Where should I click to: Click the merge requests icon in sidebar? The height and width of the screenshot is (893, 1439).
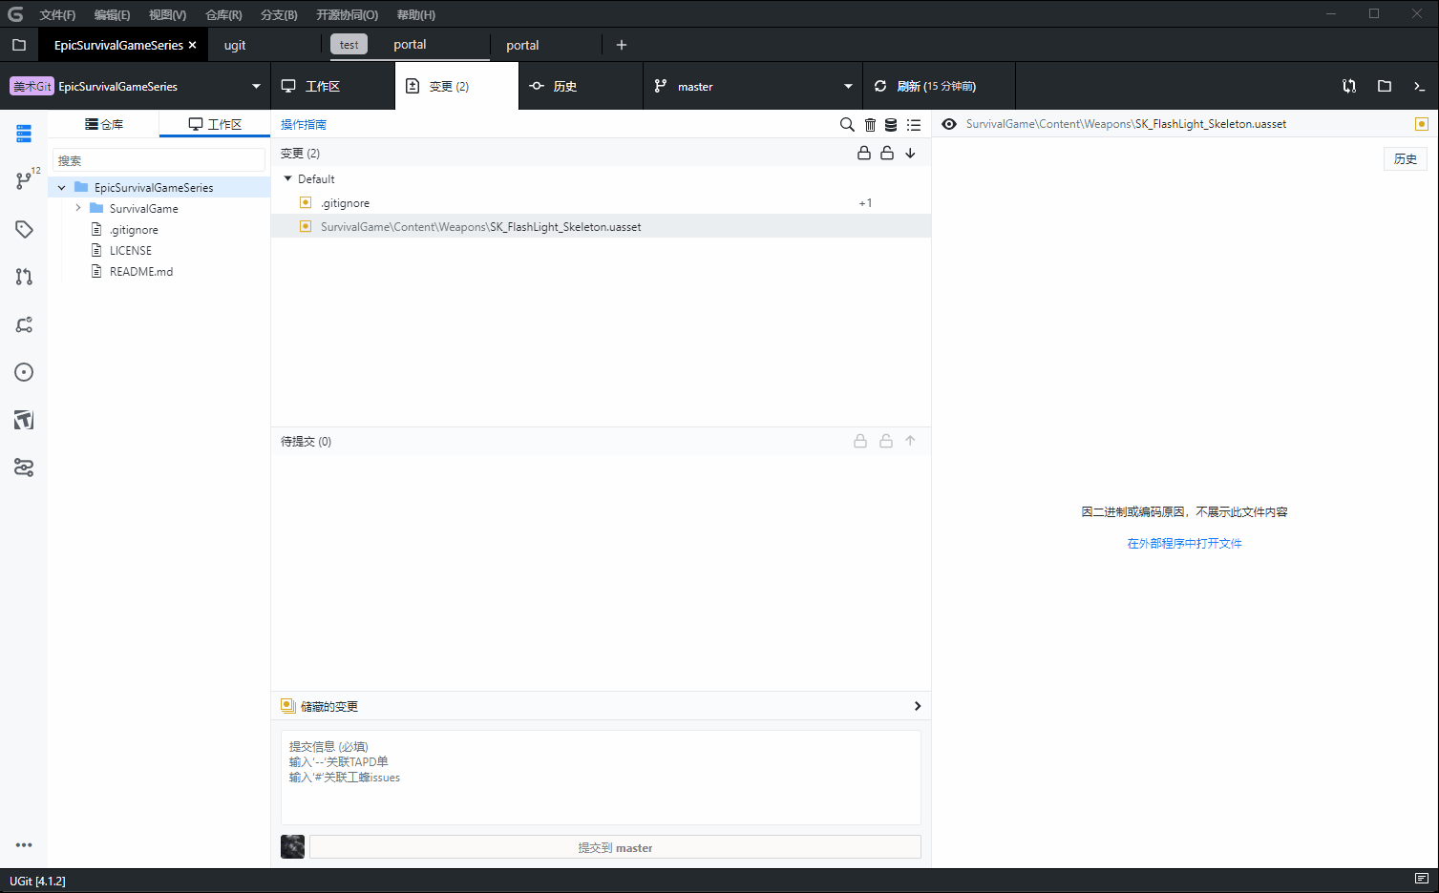tap(24, 277)
